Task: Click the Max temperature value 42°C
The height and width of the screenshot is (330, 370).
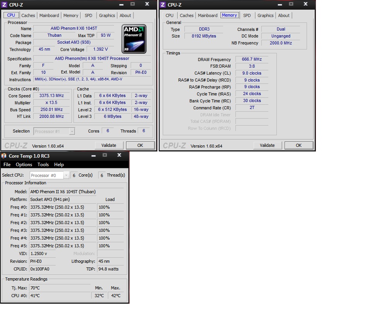Action: click(x=116, y=296)
